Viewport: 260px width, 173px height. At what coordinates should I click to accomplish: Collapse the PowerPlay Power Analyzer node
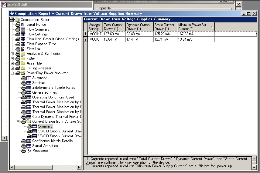12,73
